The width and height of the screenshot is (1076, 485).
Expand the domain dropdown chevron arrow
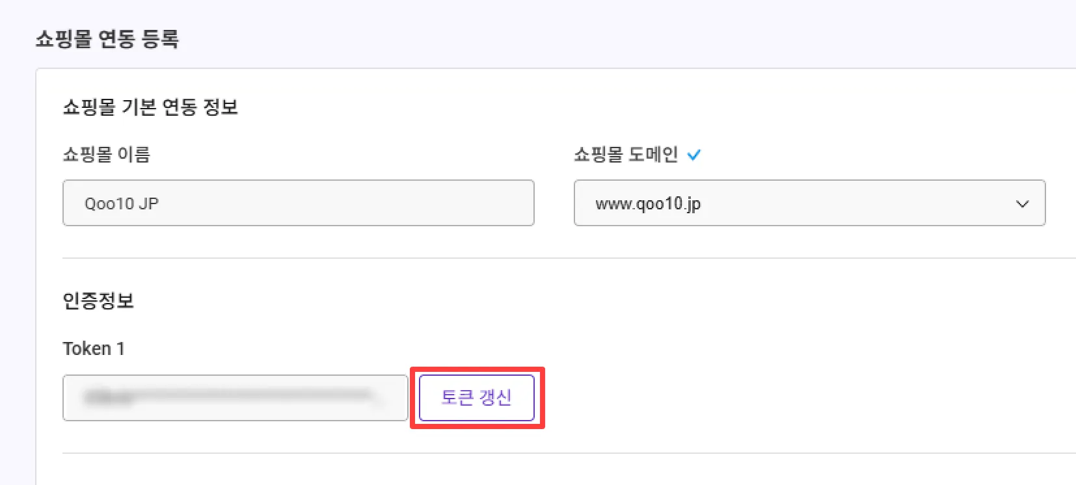1022,203
